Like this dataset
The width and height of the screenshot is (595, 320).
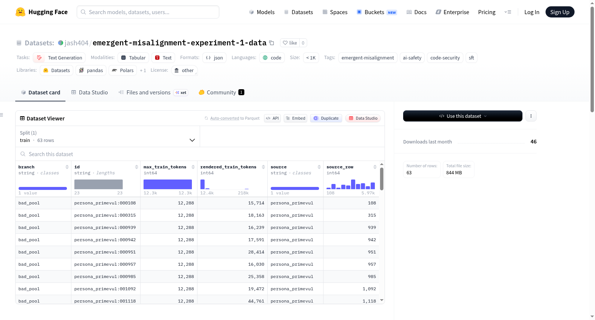290,43
